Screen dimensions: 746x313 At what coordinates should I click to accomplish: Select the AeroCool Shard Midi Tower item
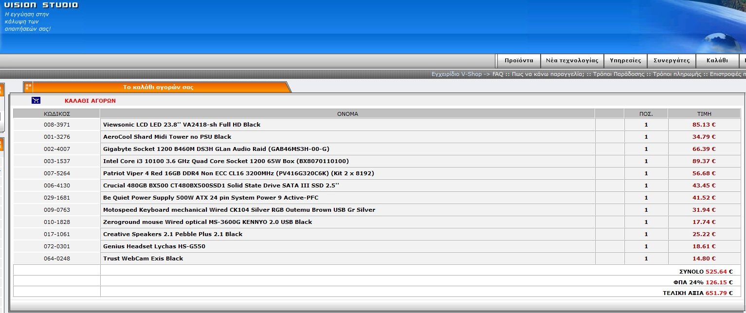(167, 137)
